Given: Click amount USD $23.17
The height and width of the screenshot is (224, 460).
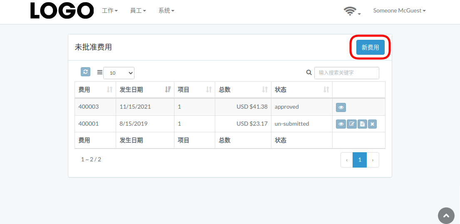Looking at the screenshot, I should click(x=252, y=124).
